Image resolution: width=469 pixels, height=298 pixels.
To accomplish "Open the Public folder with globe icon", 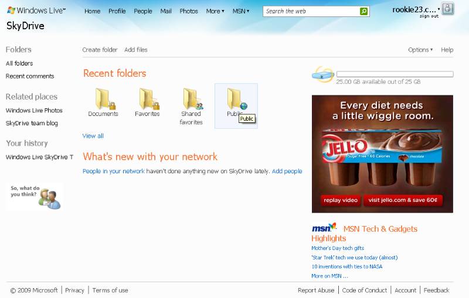I will pyautogui.click(x=237, y=99).
